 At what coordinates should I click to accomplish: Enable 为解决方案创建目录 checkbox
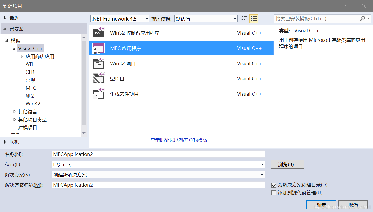(x=274, y=185)
